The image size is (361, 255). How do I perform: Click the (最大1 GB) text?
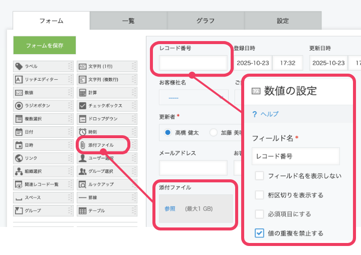point(199,209)
